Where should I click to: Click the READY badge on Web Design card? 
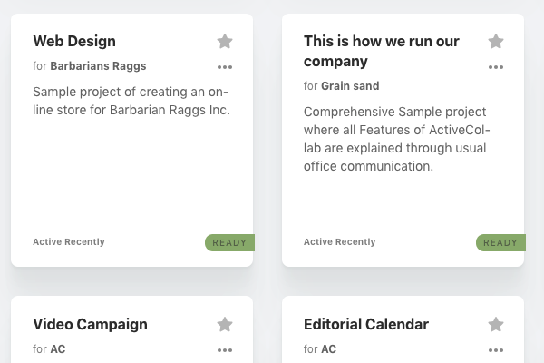coord(229,243)
